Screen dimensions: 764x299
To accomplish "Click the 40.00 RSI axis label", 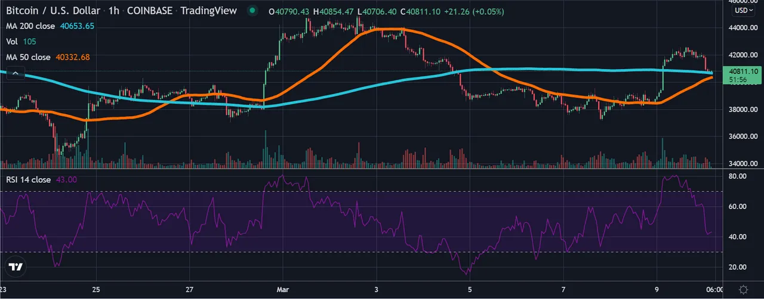I will [x=737, y=236].
